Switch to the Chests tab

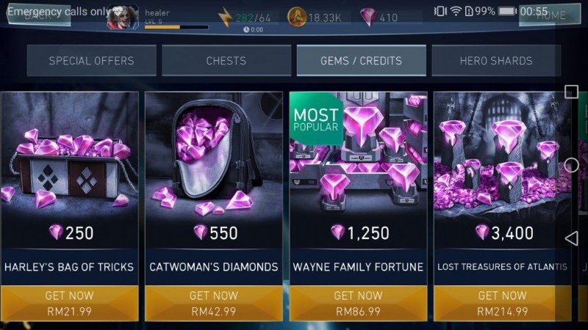[226, 61]
